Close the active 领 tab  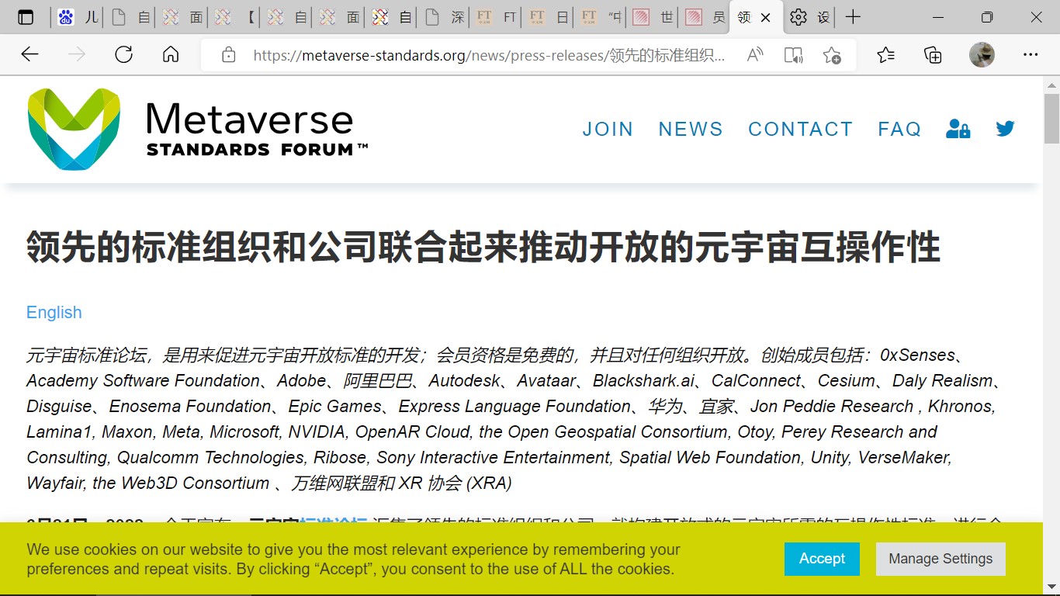(x=766, y=17)
